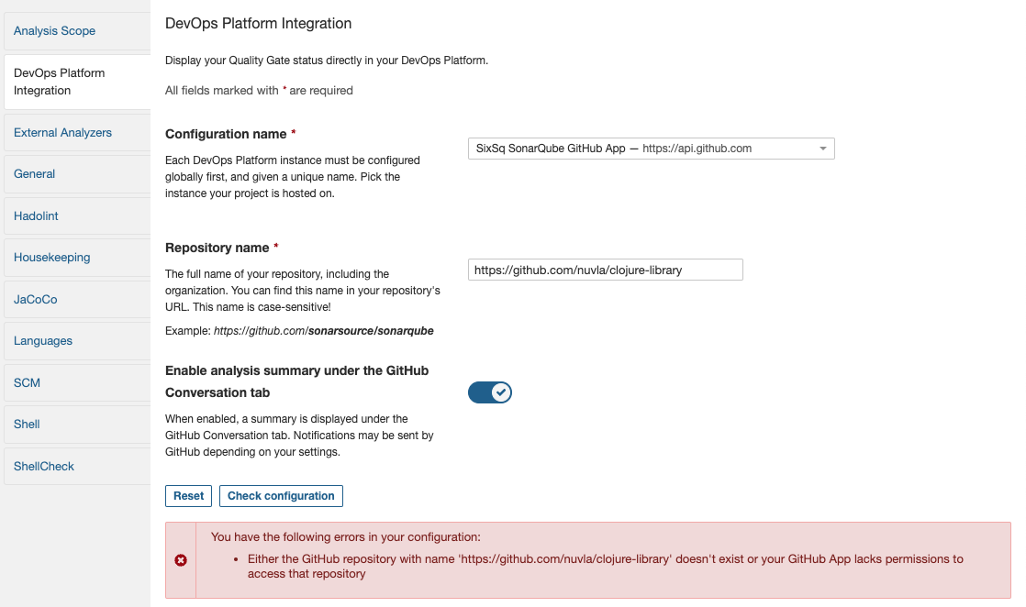The image size is (1026, 607).
Task: Show the Housekeeping settings
Action: 52,258
